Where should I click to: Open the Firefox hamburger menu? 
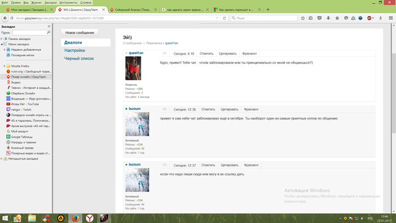tap(391, 18)
